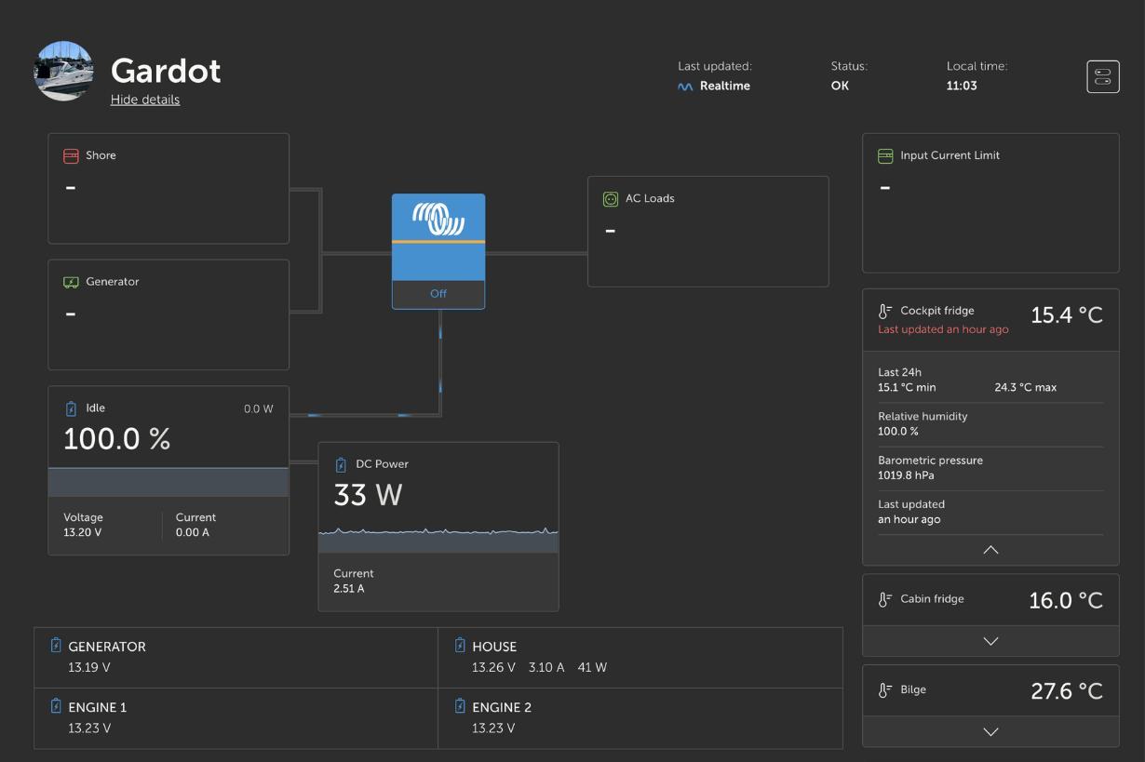
Task: Collapse the Cockpit fridge details
Action: (x=990, y=550)
